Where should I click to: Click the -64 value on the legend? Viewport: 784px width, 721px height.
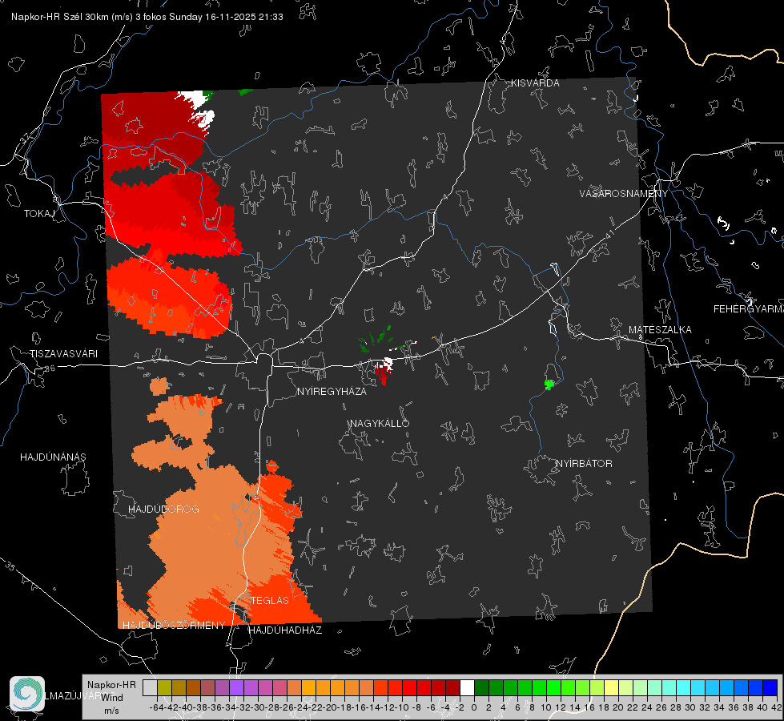156,707
